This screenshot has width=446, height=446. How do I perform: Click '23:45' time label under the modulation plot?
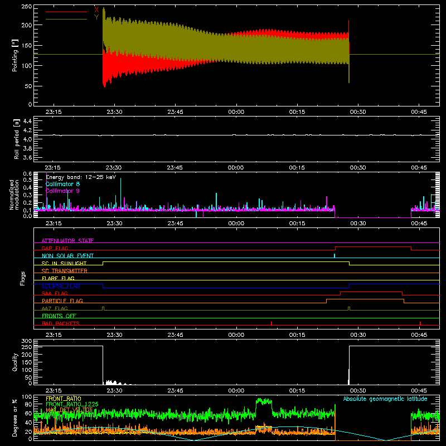point(175,224)
